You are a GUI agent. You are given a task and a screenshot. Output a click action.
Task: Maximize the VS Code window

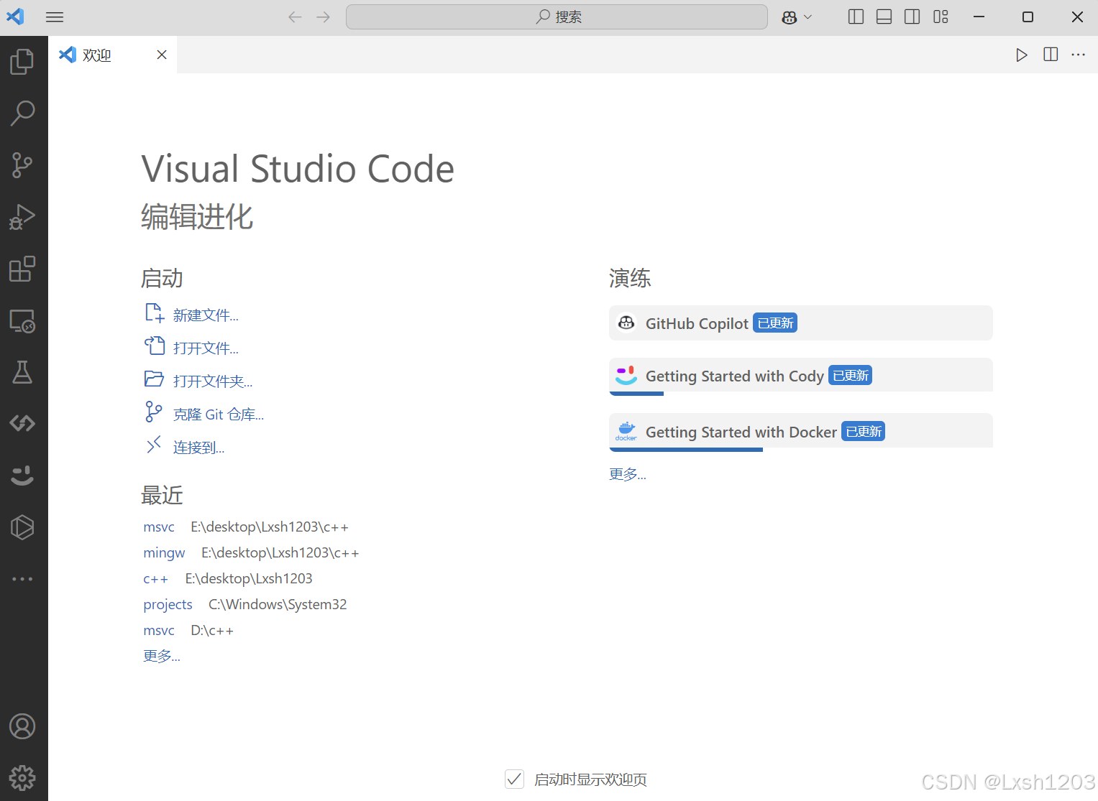(x=1028, y=17)
